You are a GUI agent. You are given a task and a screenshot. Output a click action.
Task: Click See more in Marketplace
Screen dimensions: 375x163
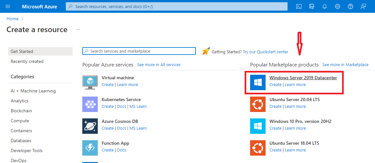[x=345, y=65]
